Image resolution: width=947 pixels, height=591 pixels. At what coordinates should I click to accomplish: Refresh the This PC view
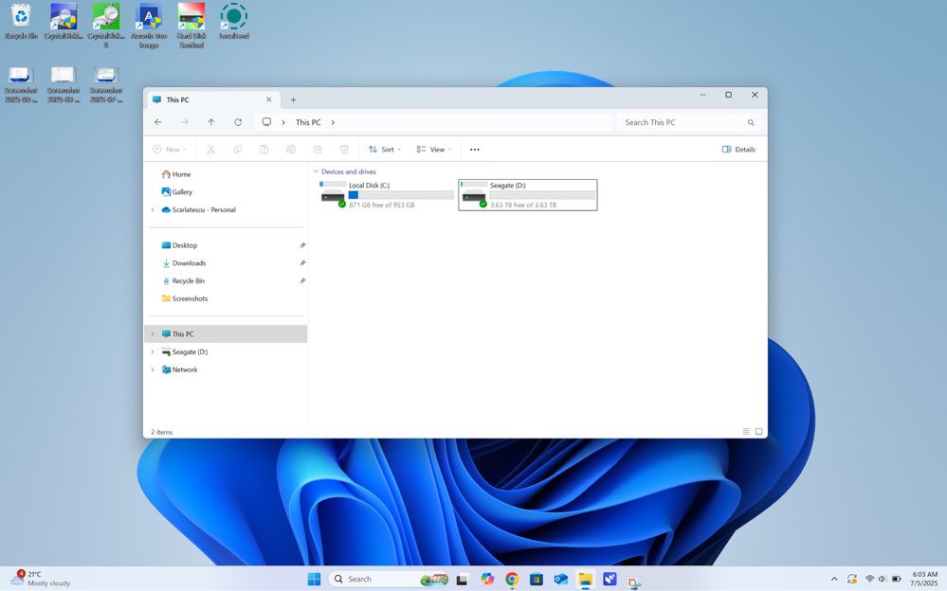(238, 122)
